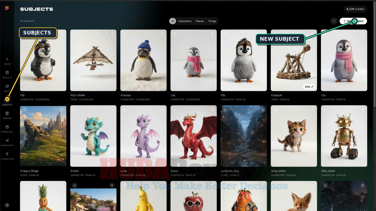The image size is (376, 211).
Task: Click the trash icon on Gramps card
Action: click(162, 34)
